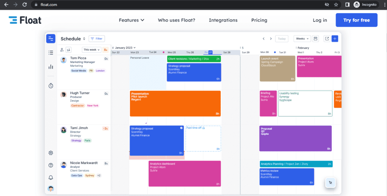Open the stopwatch time tracking icon
387x196 pixels.
[51, 86]
